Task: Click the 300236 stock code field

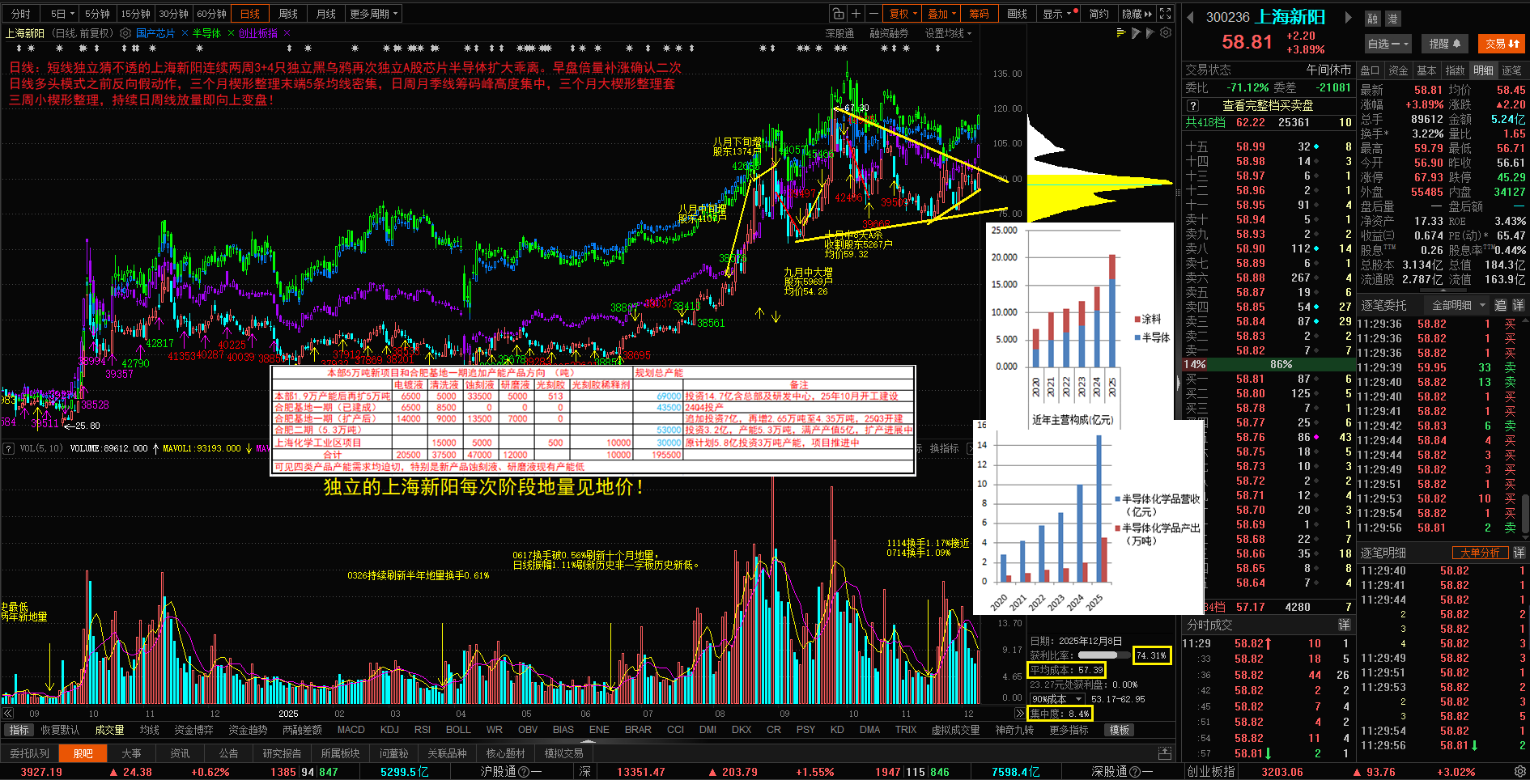Action: 1227,17
